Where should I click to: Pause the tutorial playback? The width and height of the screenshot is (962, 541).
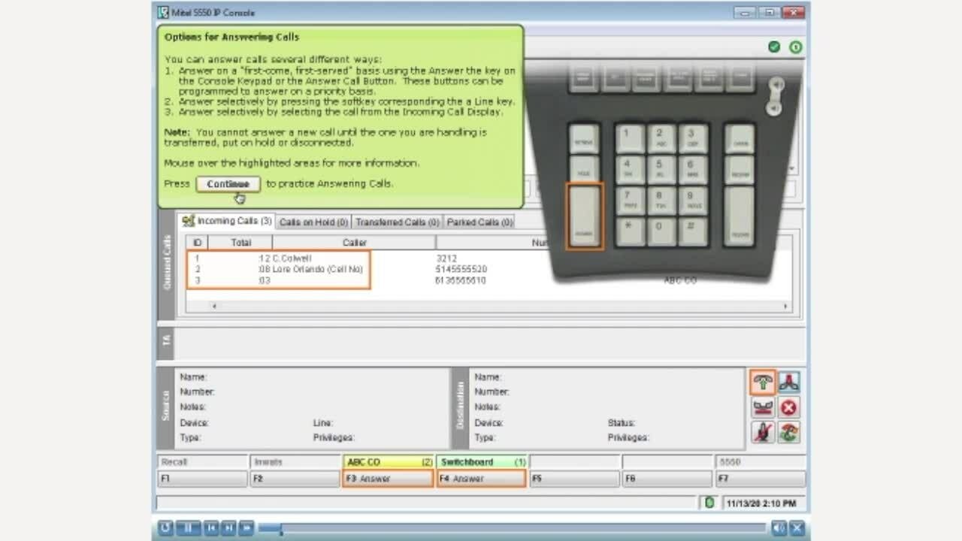[x=188, y=528]
